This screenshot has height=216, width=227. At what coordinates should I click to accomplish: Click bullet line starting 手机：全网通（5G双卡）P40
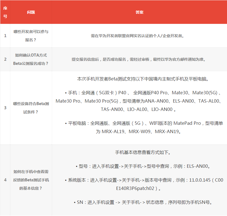pos(143,93)
